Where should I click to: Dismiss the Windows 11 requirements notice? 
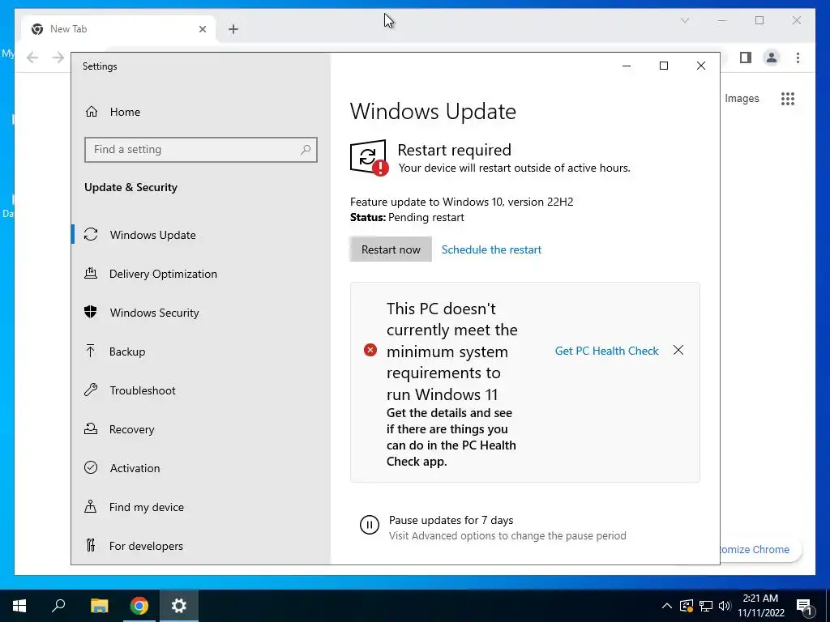(678, 350)
